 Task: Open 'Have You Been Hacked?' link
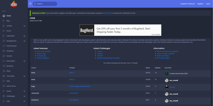pos(166,54)
